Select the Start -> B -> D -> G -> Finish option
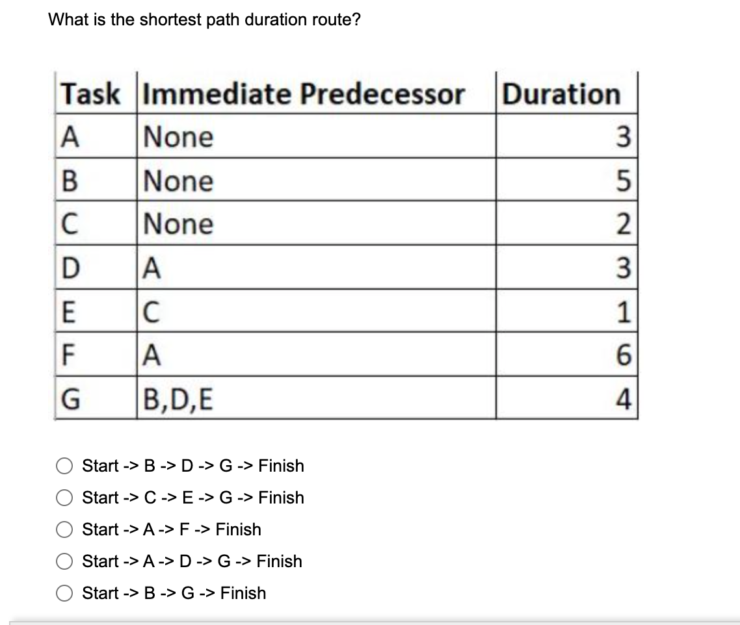The height and width of the screenshot is (625, 740). [64, 466]
